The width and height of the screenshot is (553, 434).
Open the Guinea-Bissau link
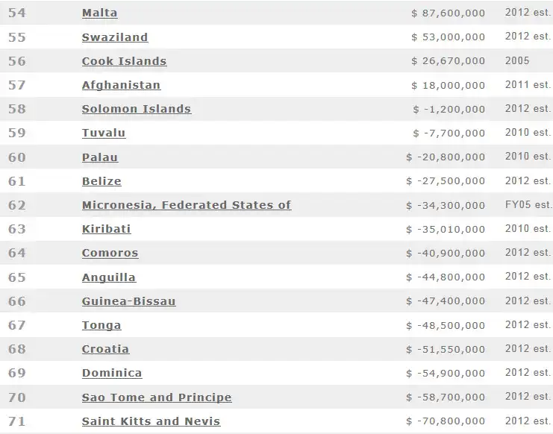click(129, 301)
